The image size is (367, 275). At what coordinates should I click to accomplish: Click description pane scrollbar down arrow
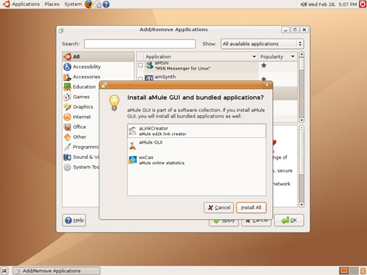pyautogui.click(x=302, y=204)
